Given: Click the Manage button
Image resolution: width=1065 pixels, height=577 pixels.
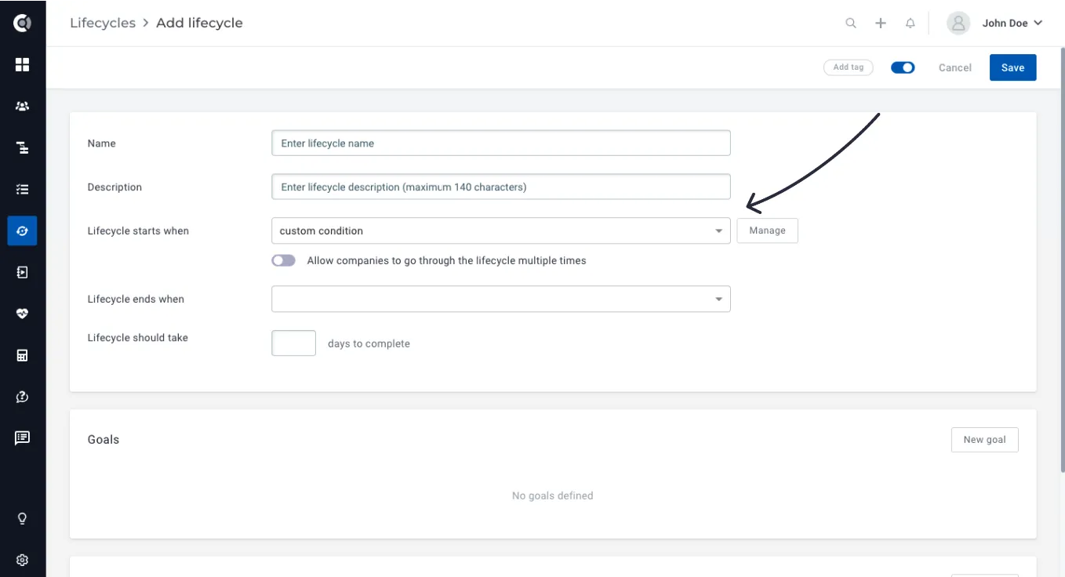Looking at the screenshot, I should coord(767,230).
